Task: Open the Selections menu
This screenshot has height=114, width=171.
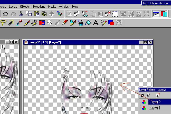Action: coord(39,7)
